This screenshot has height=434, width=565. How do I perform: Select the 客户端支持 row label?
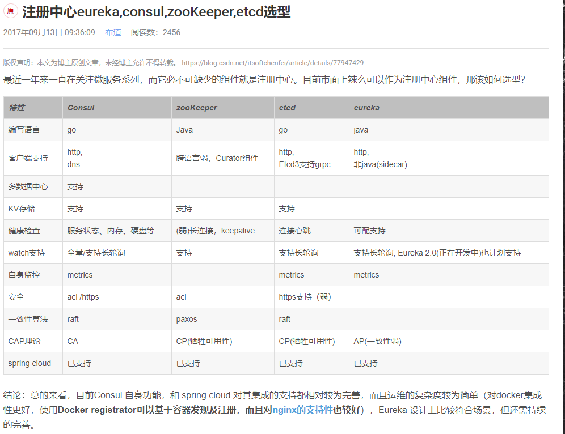coord(28,158)
